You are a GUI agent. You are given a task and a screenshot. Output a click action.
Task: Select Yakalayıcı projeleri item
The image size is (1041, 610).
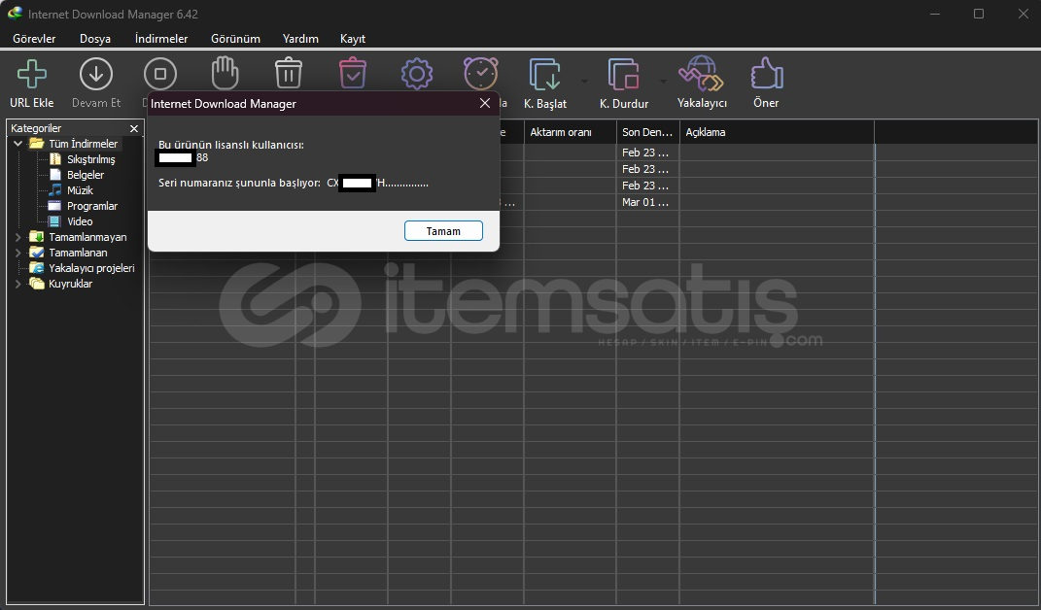91,268
